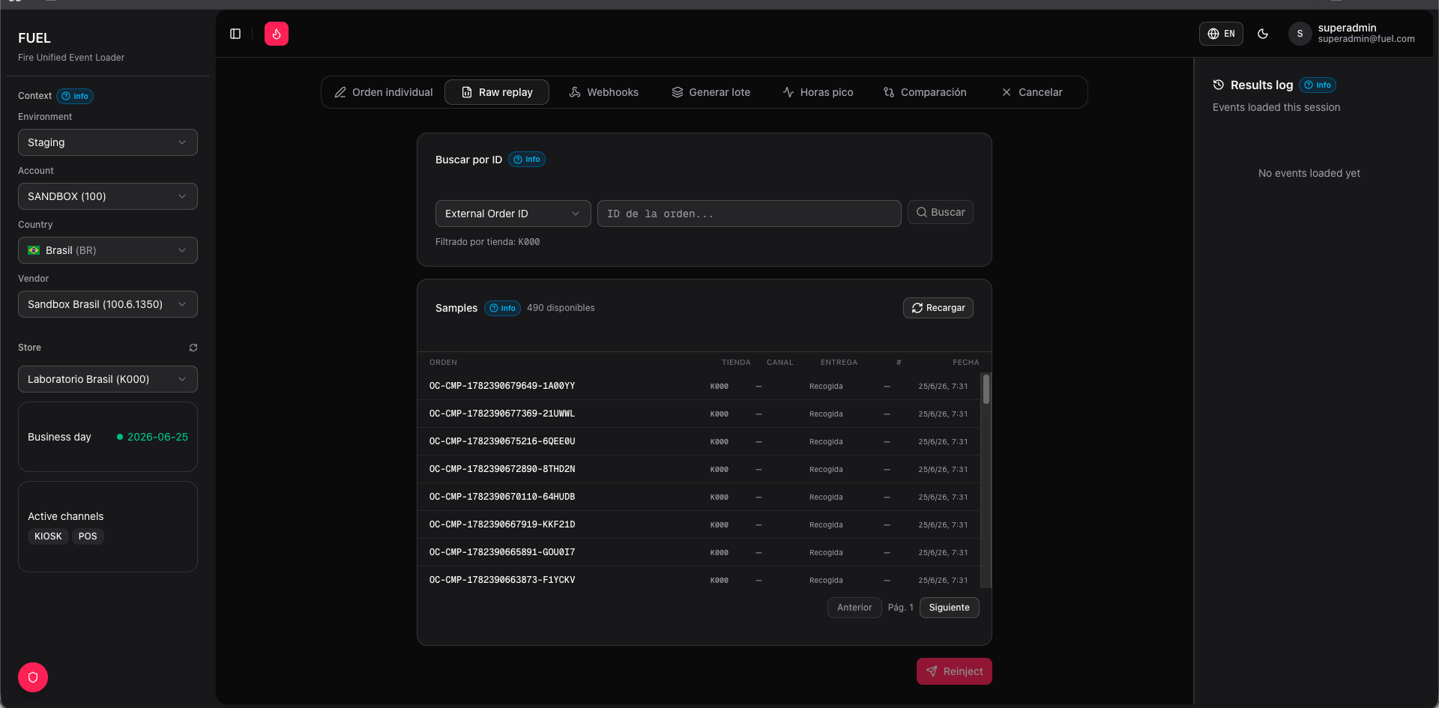
Task: Click the Samples Info badge
Action: 502,308
